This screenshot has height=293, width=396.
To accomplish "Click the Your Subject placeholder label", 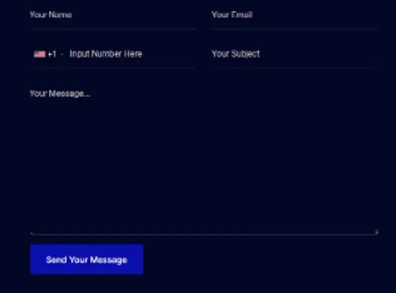I will click(236, 54).
